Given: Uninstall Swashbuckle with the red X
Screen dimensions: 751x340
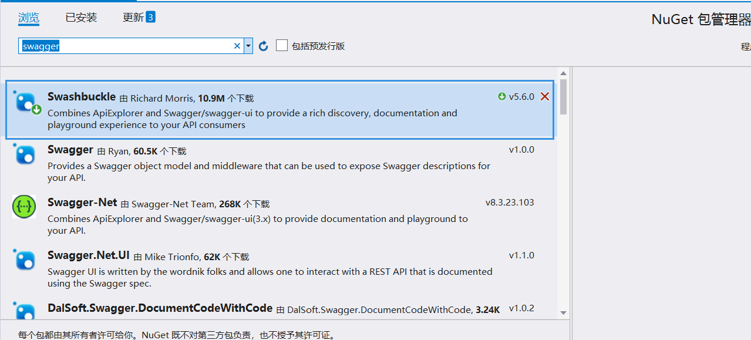Looking at the screenshot, I should [x=545, y=96].
